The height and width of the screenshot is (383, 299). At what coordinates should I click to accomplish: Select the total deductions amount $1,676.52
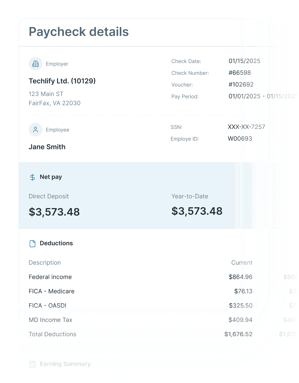pyautogui.click(x=238, y=334)
